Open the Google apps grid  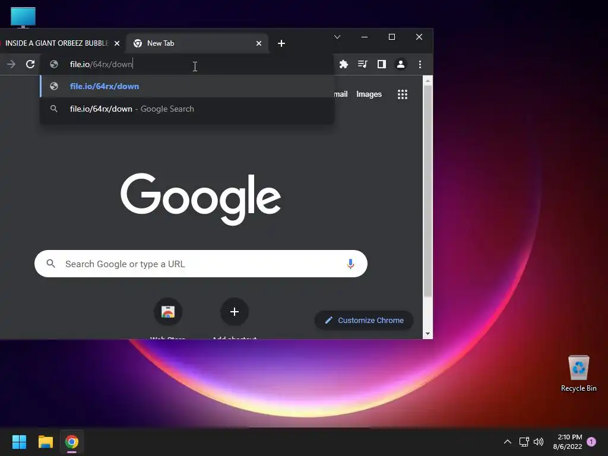pos(403,94)
